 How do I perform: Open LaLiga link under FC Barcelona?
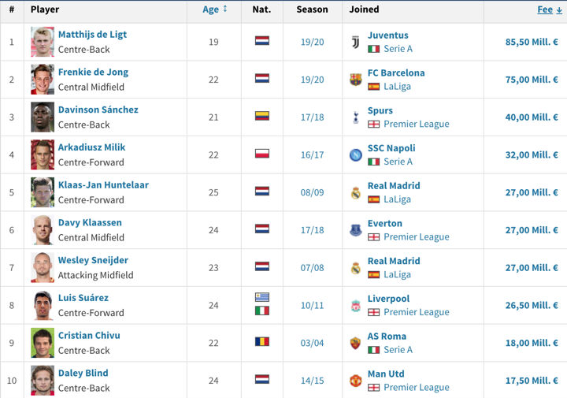(397, 86)
